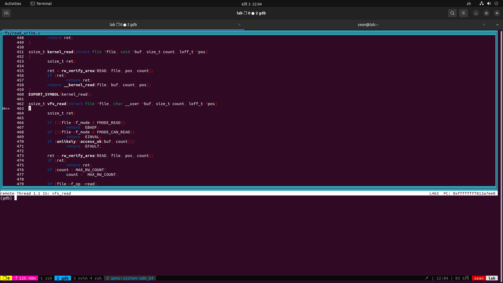Select tmux window '1 zsh' in status bar
503x283 pixels.
tap(46, 278)
